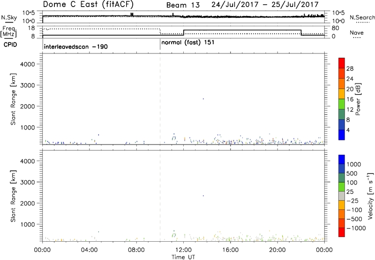
Task: Click the "-1000" tick on Velocity color bar
Action: pyautogui.click(x=356, y=228)
